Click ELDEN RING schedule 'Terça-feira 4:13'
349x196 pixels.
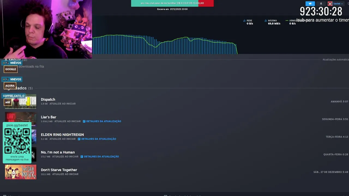(x=337, y=137)
